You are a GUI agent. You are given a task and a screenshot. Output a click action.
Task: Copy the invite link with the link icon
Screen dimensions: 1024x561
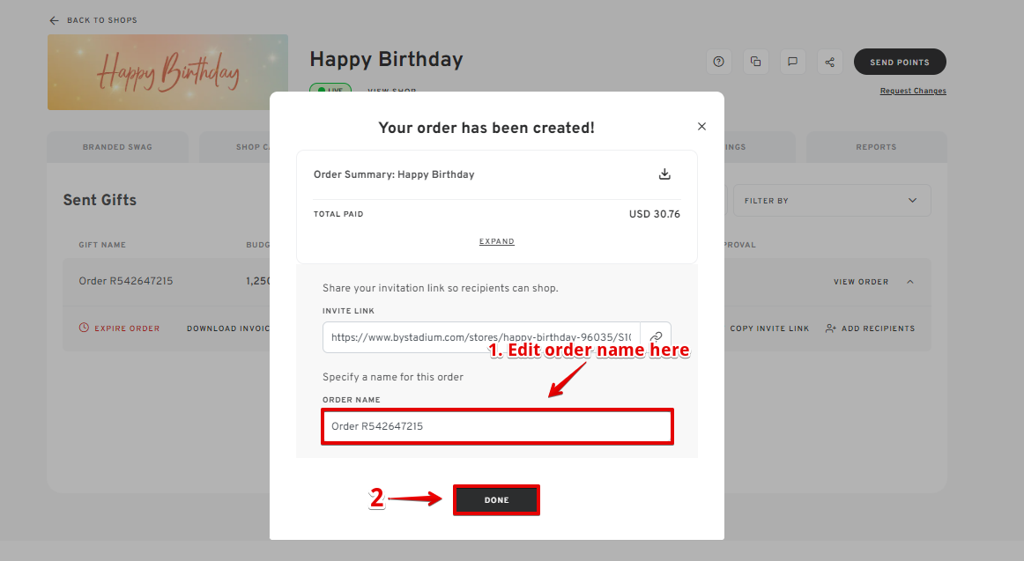(656, 337)
